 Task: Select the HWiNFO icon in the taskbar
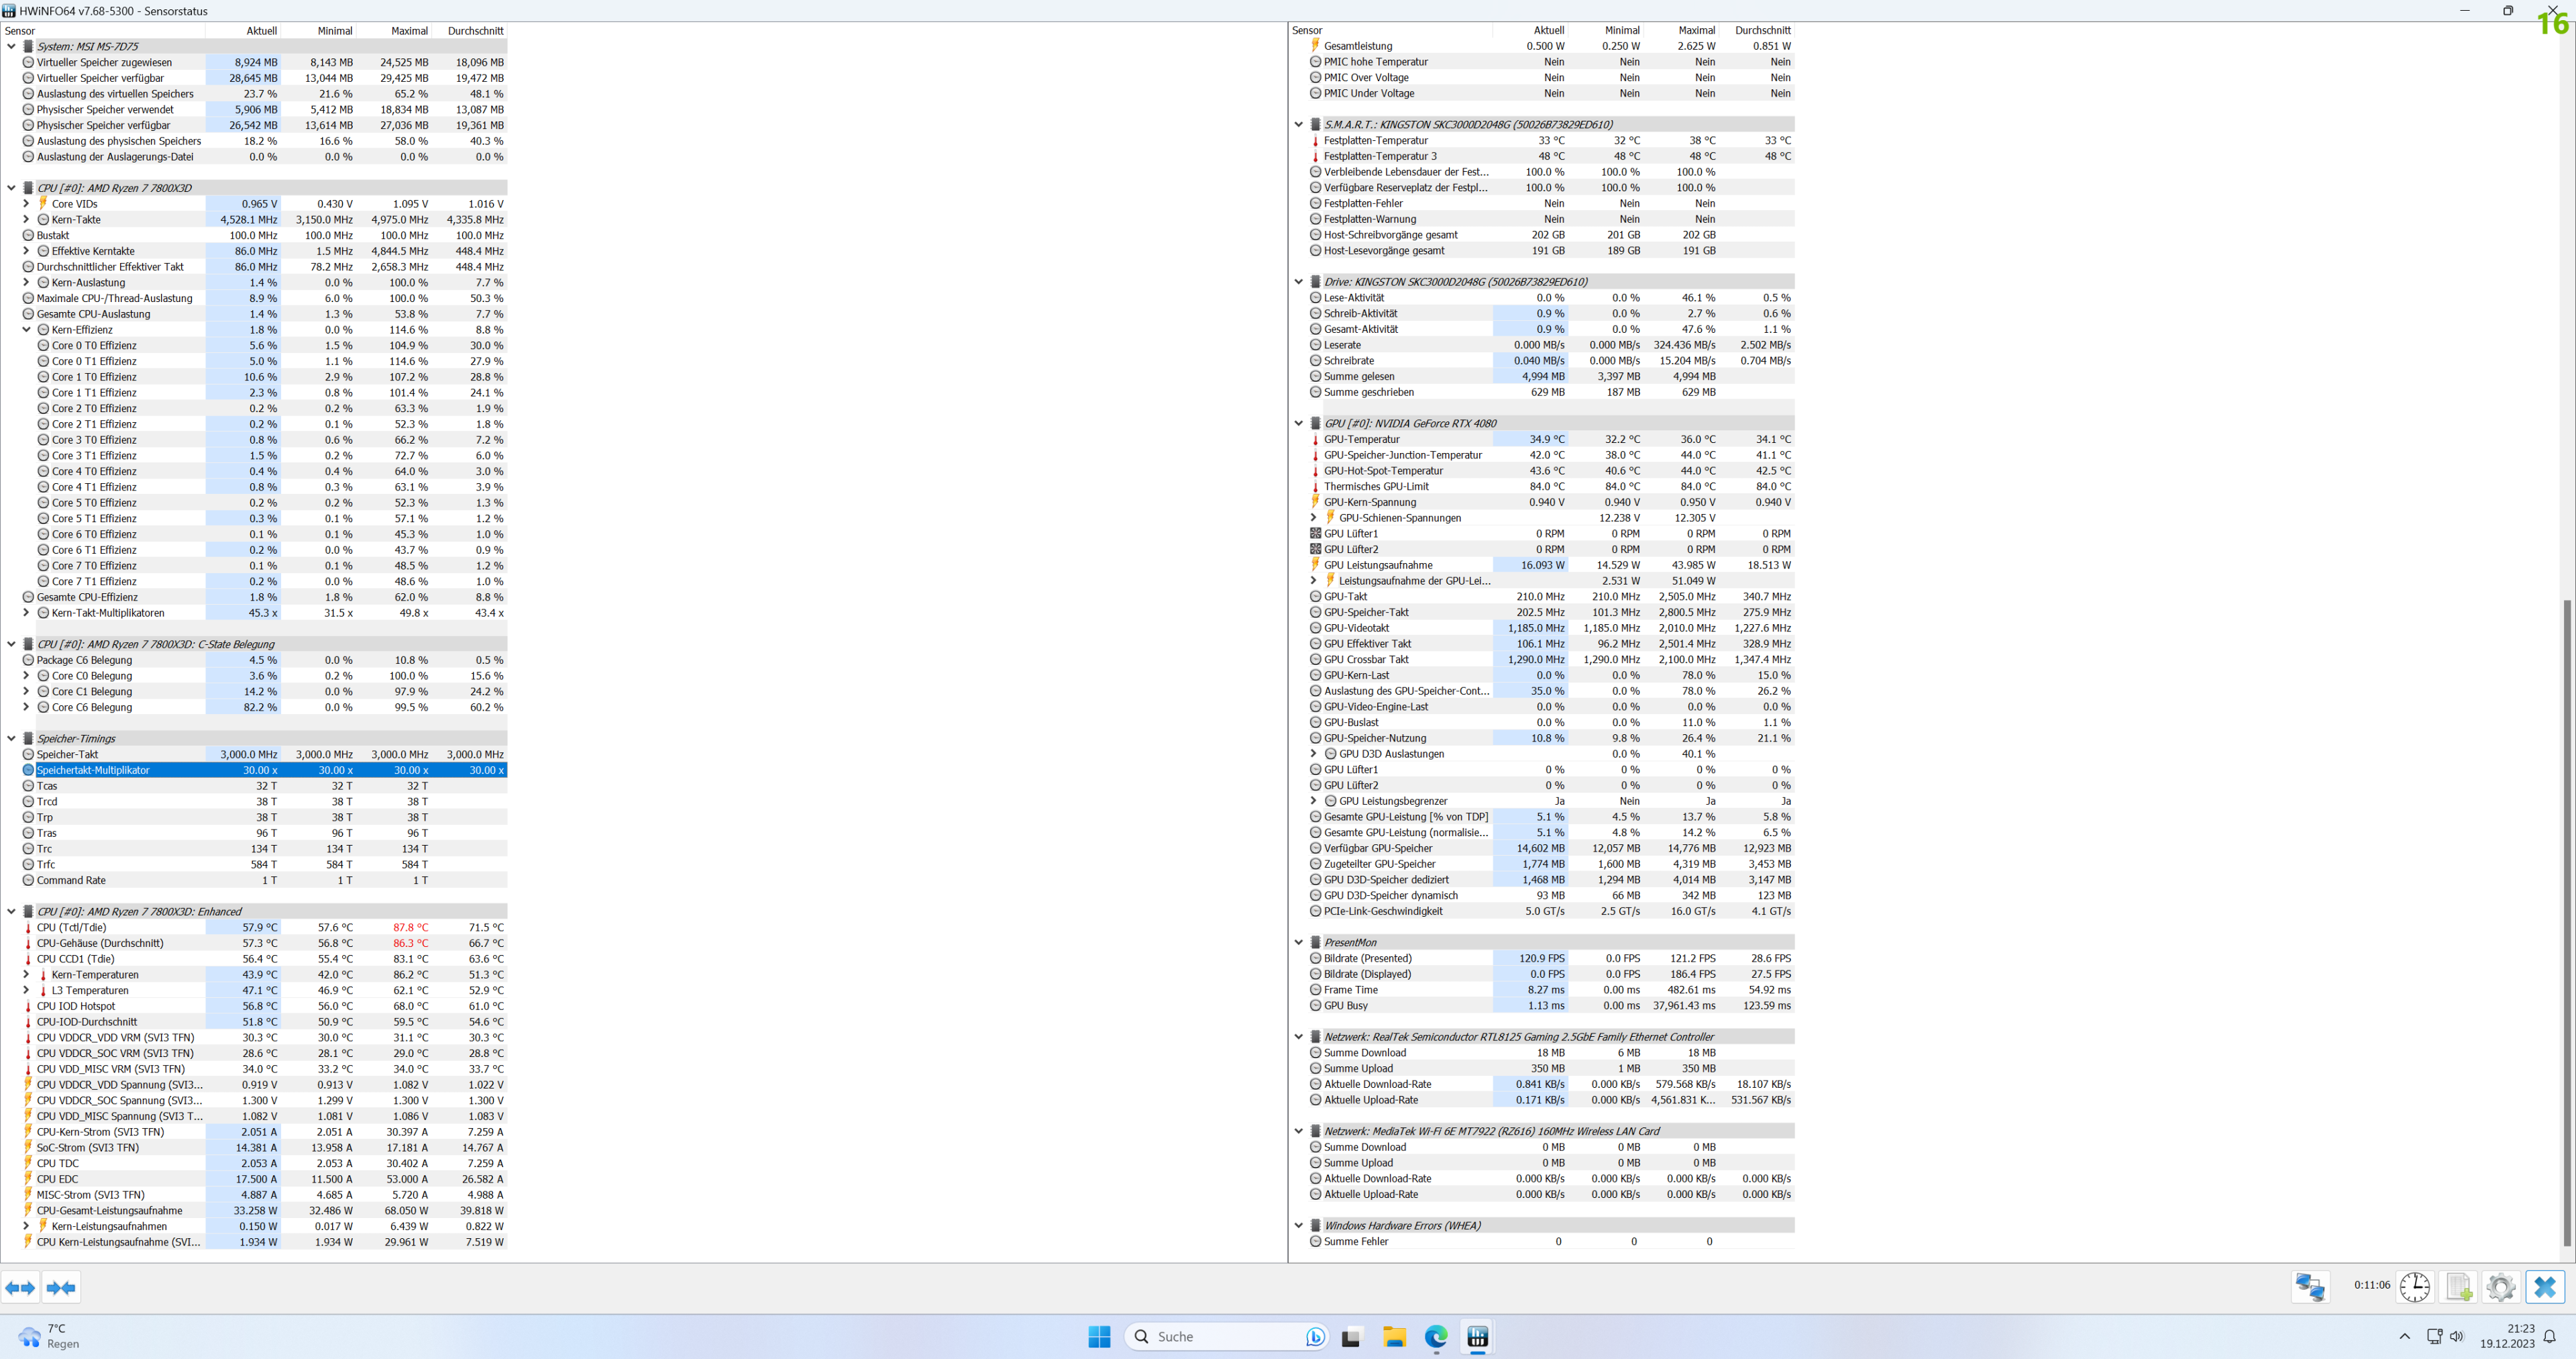pos(1478,1336)
